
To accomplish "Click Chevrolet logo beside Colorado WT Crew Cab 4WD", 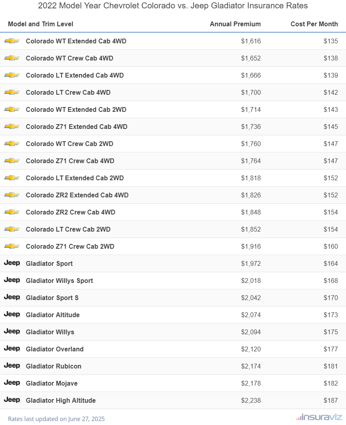I will [x=12, y=58].
